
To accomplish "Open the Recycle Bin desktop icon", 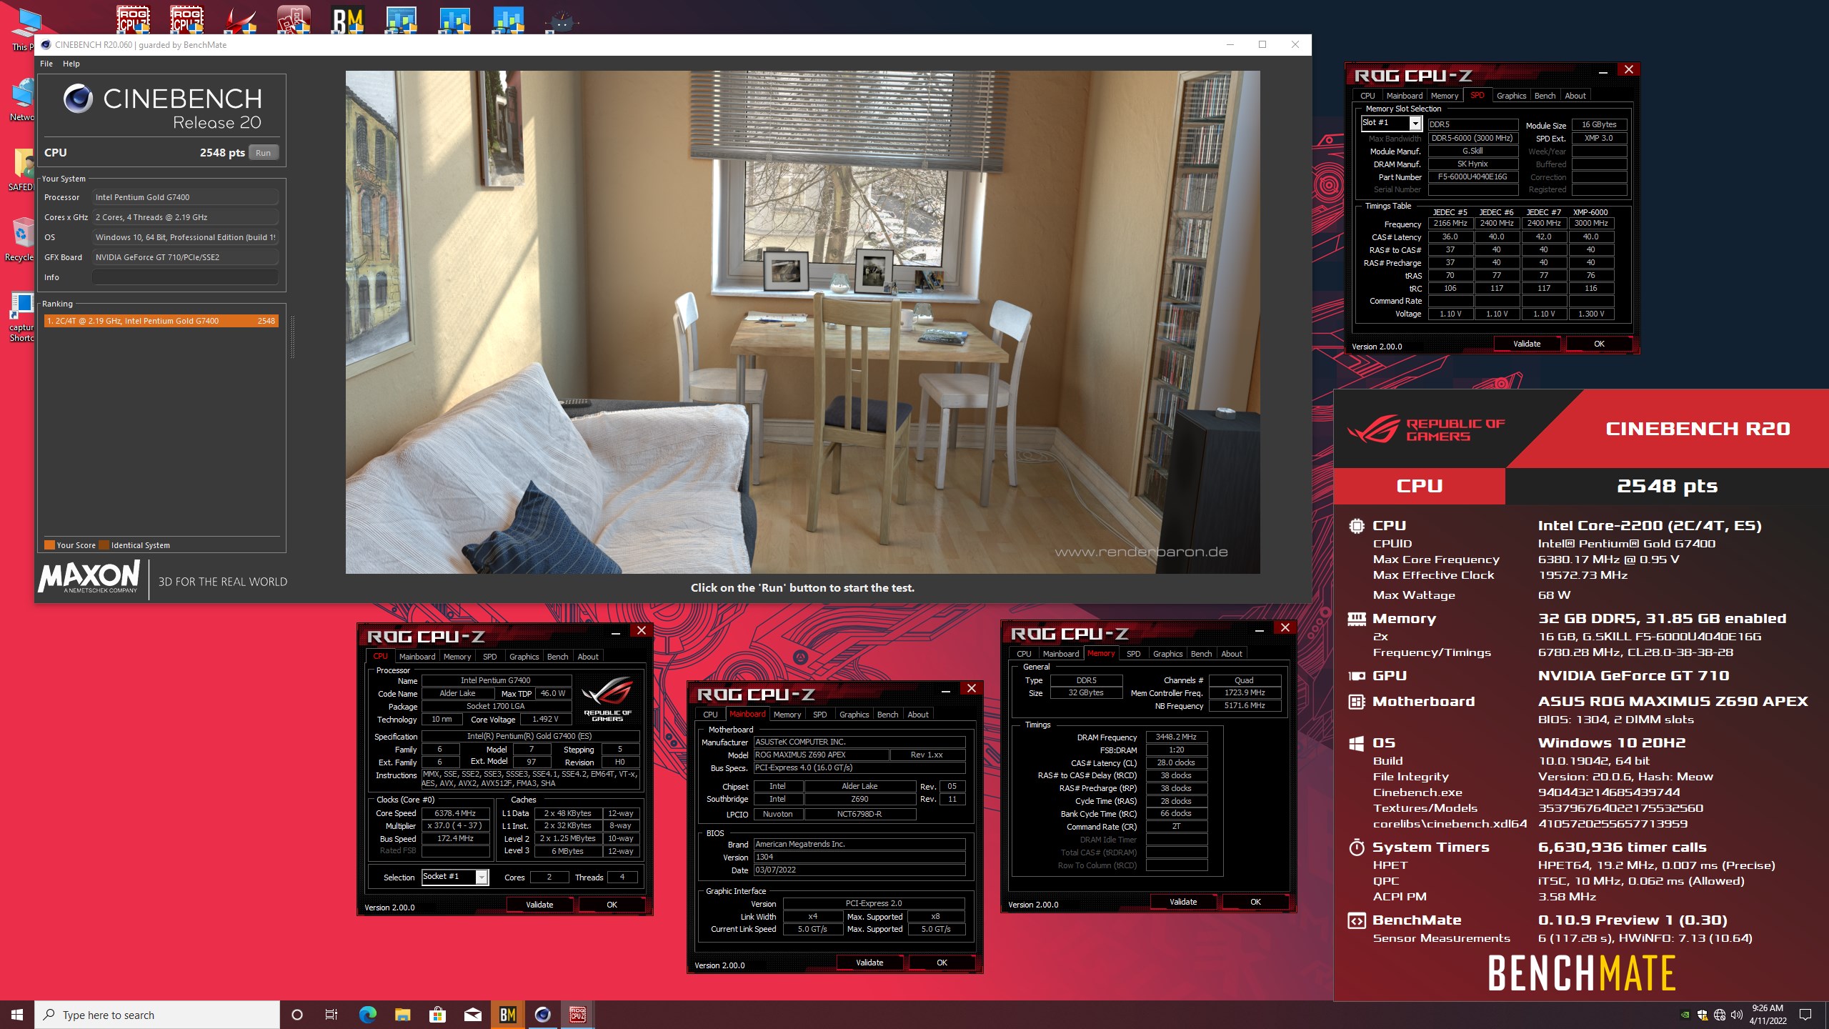I will pos(21,239).
